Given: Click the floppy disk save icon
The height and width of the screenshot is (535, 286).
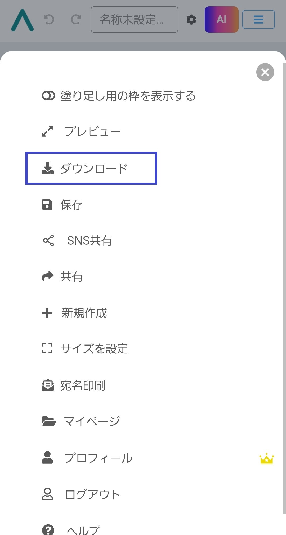Looking at the screenshot, I should coord(47,205).
